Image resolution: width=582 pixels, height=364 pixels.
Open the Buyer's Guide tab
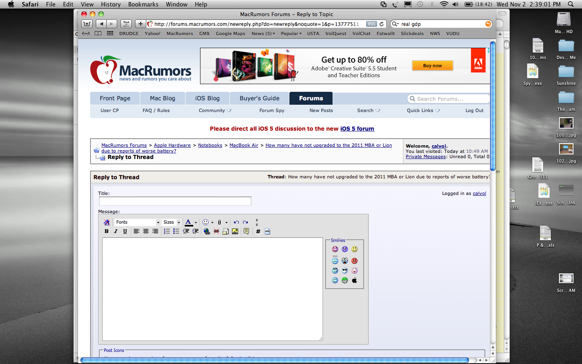[x=259, y=98]
